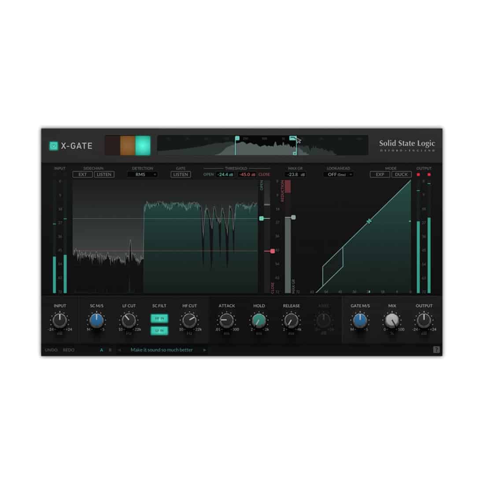This screenshot has width=484, height=484.
Task: Click the white MIX knob
Action: coord(392,321)
